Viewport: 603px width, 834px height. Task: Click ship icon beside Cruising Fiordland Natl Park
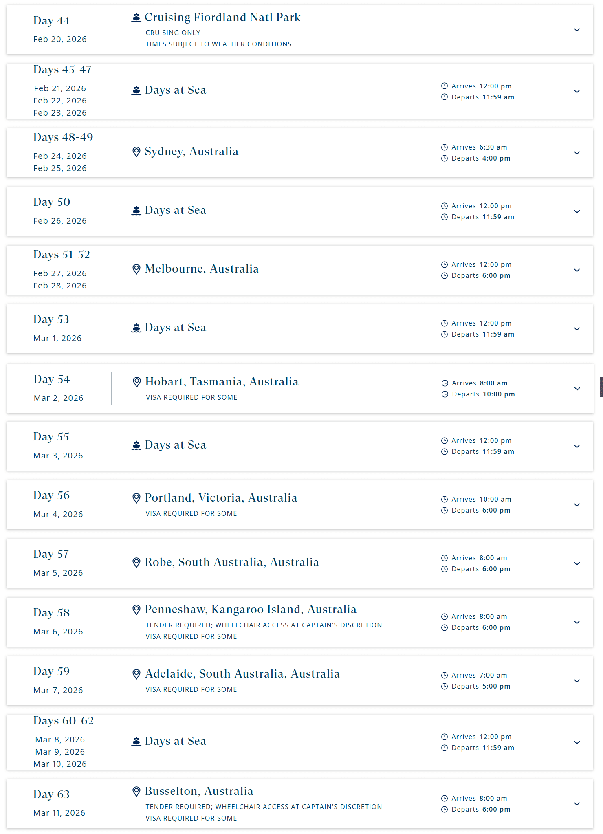(136, 18)
